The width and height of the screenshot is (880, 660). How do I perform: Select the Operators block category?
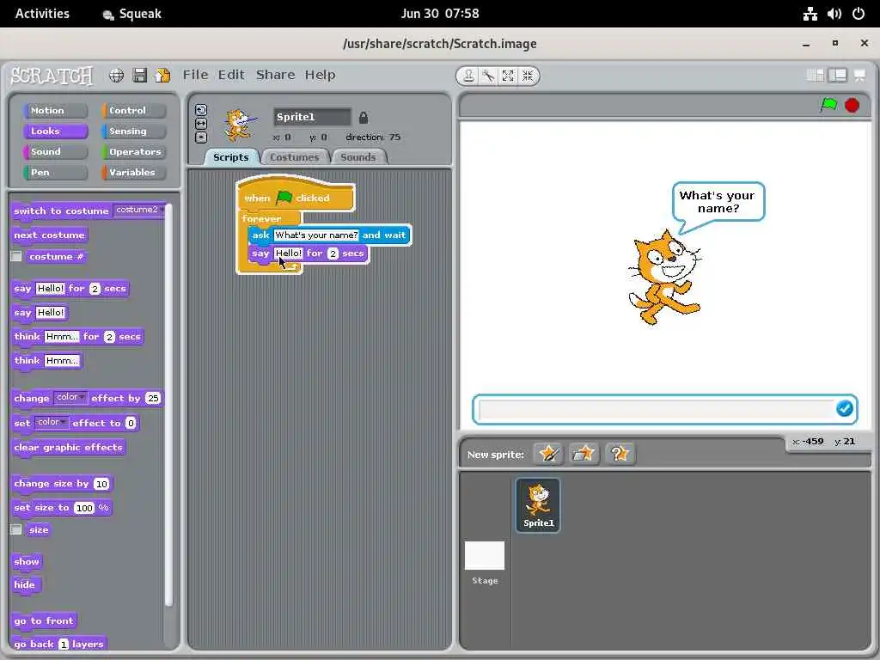(133, 151)
